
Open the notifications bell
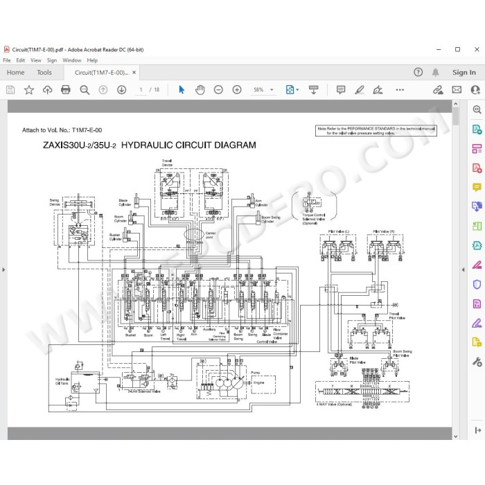[x=436, y=72]
